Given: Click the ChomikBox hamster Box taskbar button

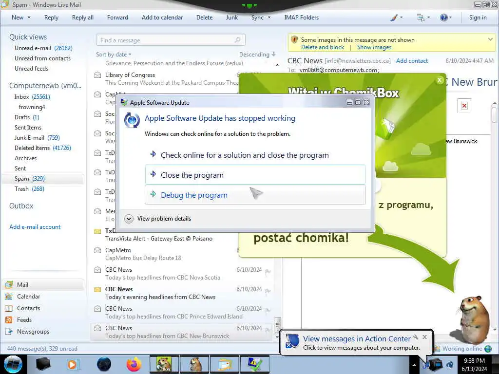Looking at the screenshot, I should 164,364.
